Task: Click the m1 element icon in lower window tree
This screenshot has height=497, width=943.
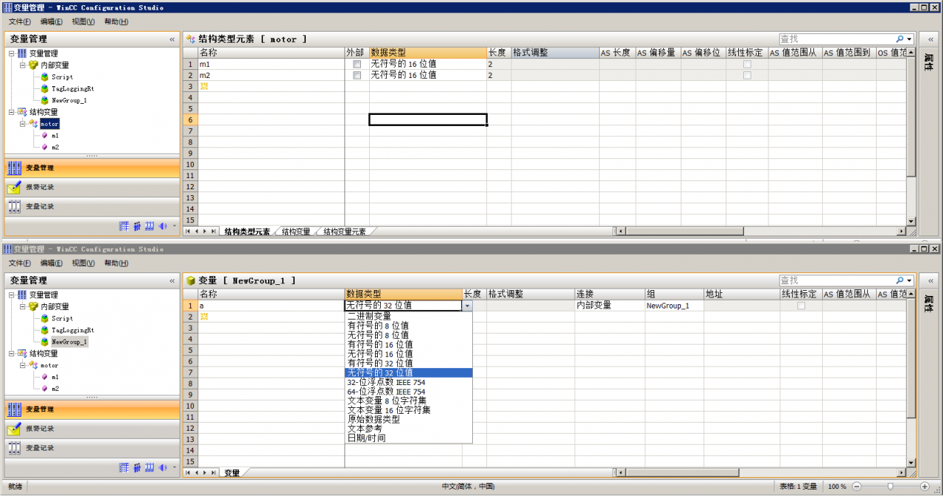Action: coord(45,377)
